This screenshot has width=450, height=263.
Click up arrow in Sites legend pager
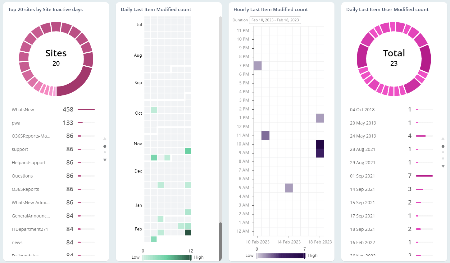coord(105,139)
